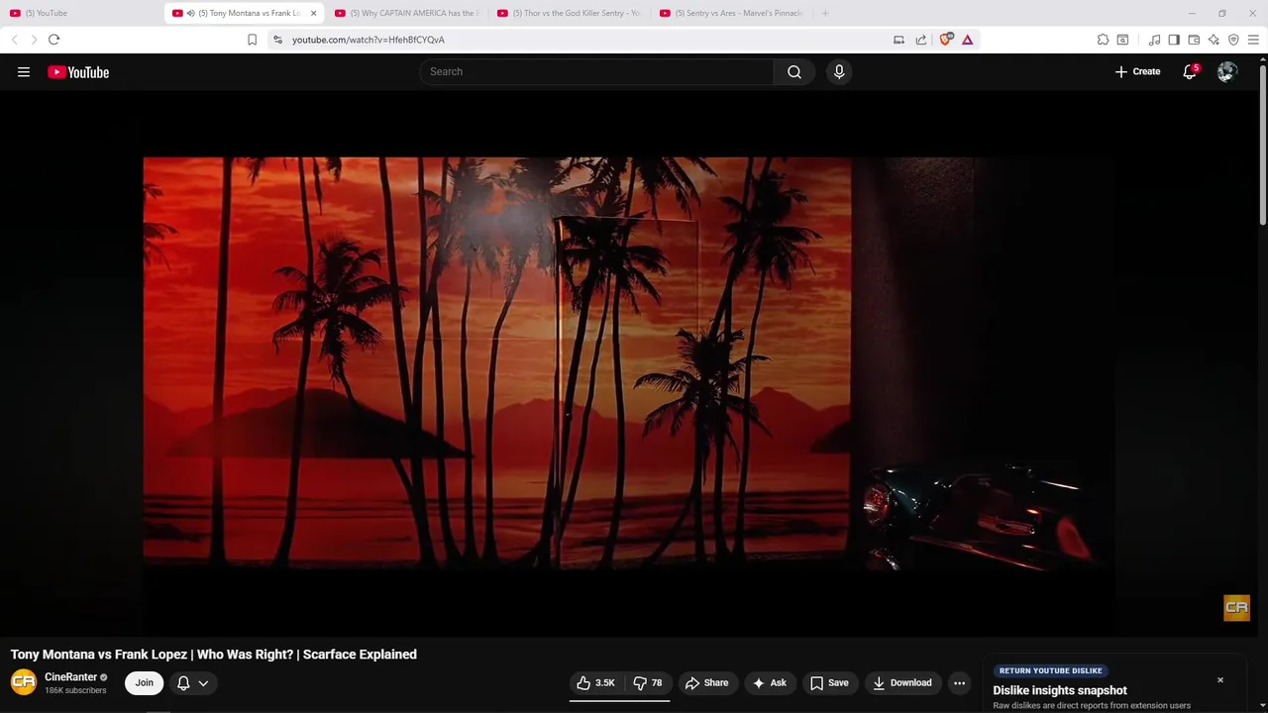
Task: View site information icon in address bar
Action: [x=278, y=40]
